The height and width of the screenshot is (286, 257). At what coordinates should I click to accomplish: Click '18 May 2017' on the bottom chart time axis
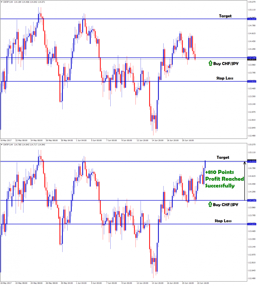click(6, 283)
